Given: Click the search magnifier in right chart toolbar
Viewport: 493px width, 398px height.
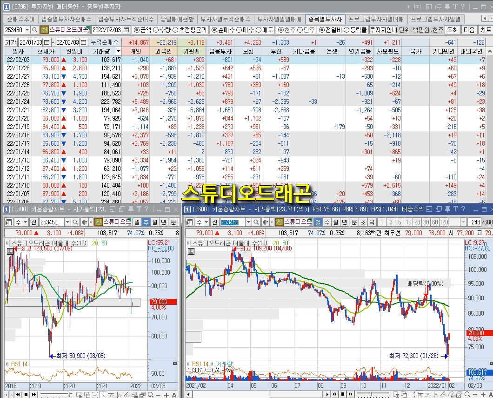Looking at the screenshot, I should point(256,222).
